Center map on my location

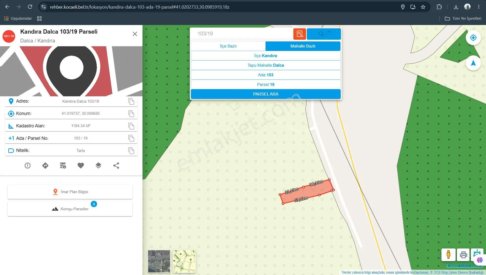[473, 38]
